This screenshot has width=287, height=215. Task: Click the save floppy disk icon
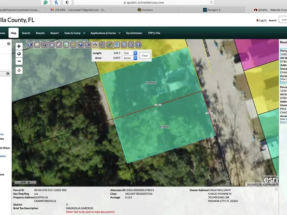click(138, 44)
